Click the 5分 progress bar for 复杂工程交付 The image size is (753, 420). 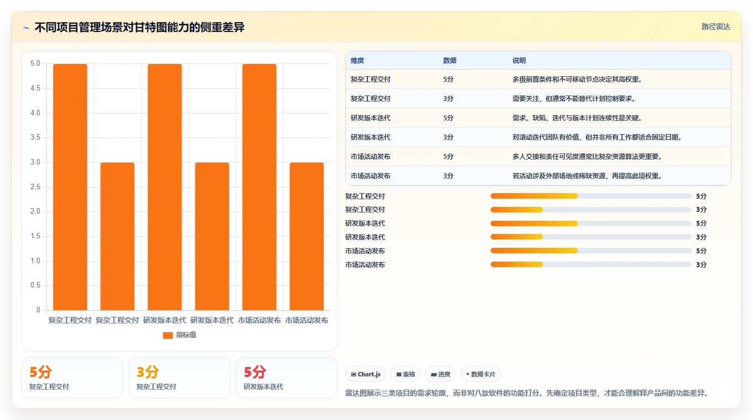[x=591, y=196]
